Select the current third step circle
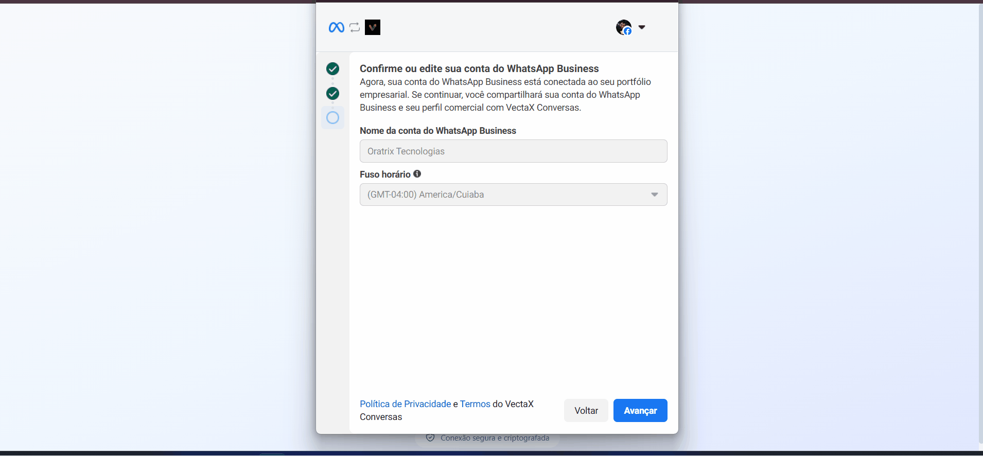983x456 pixels. (x=333, y=118)
